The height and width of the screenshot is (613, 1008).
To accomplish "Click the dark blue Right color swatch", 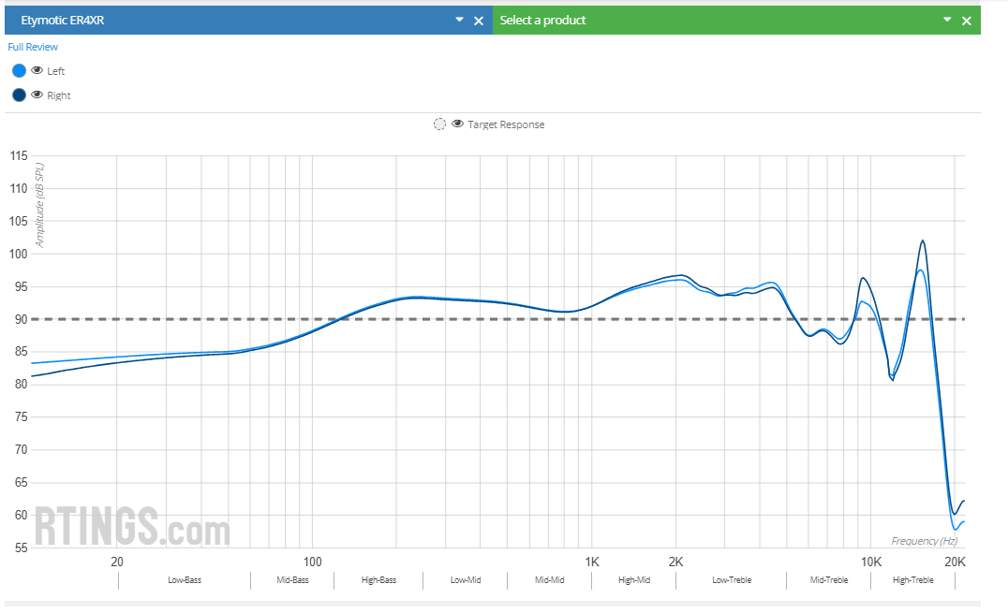I will 20,95.
